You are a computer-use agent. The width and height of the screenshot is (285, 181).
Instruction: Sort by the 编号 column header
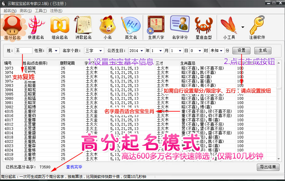pyautogui.click(x=8, y=63)
